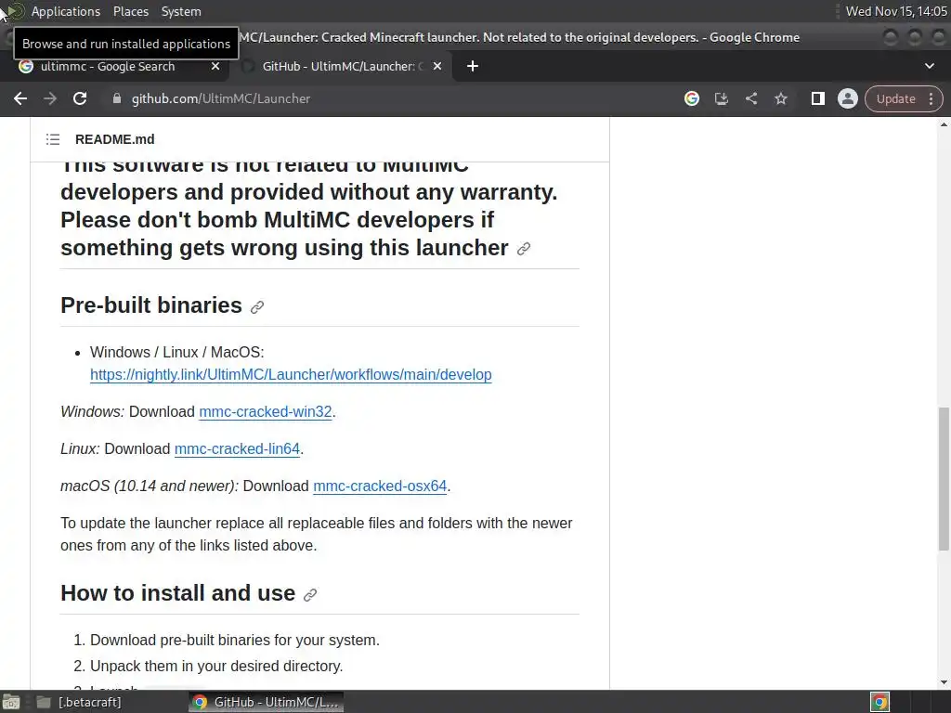Screen dimensions: 951x713
Task: Open the Applications menu
Action: click(66, 11)
